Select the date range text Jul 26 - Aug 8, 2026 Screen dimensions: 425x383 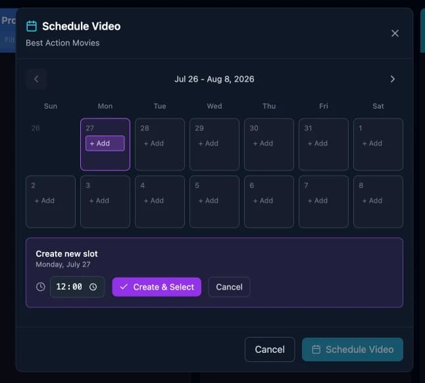click(214, 79)
